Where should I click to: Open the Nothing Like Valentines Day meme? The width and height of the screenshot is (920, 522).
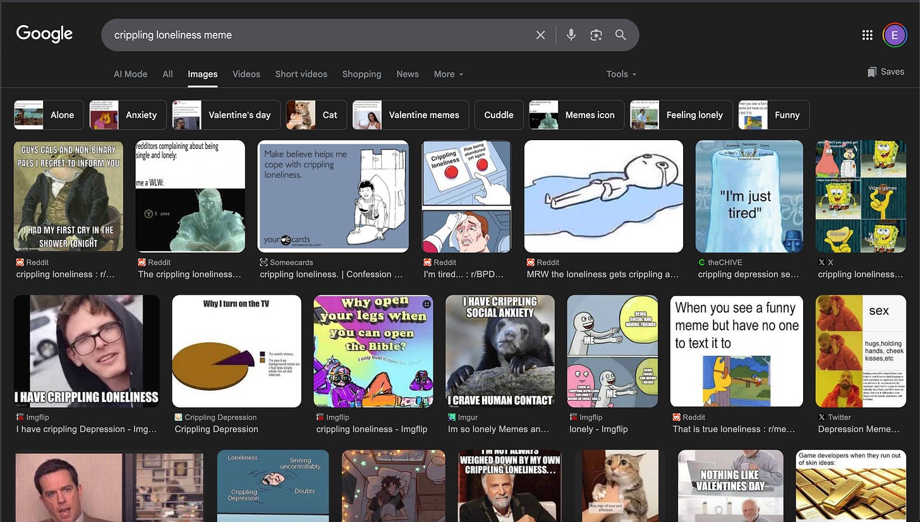(730, 486)
